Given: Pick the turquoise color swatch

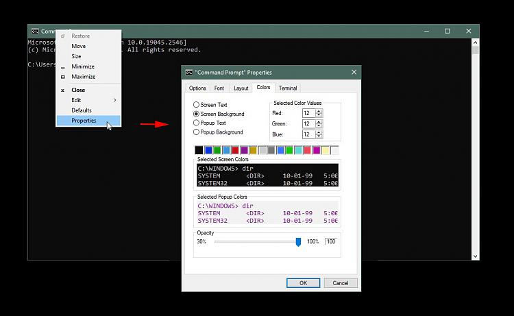Looking at the screenshot, I should click(x=298, y=150).
